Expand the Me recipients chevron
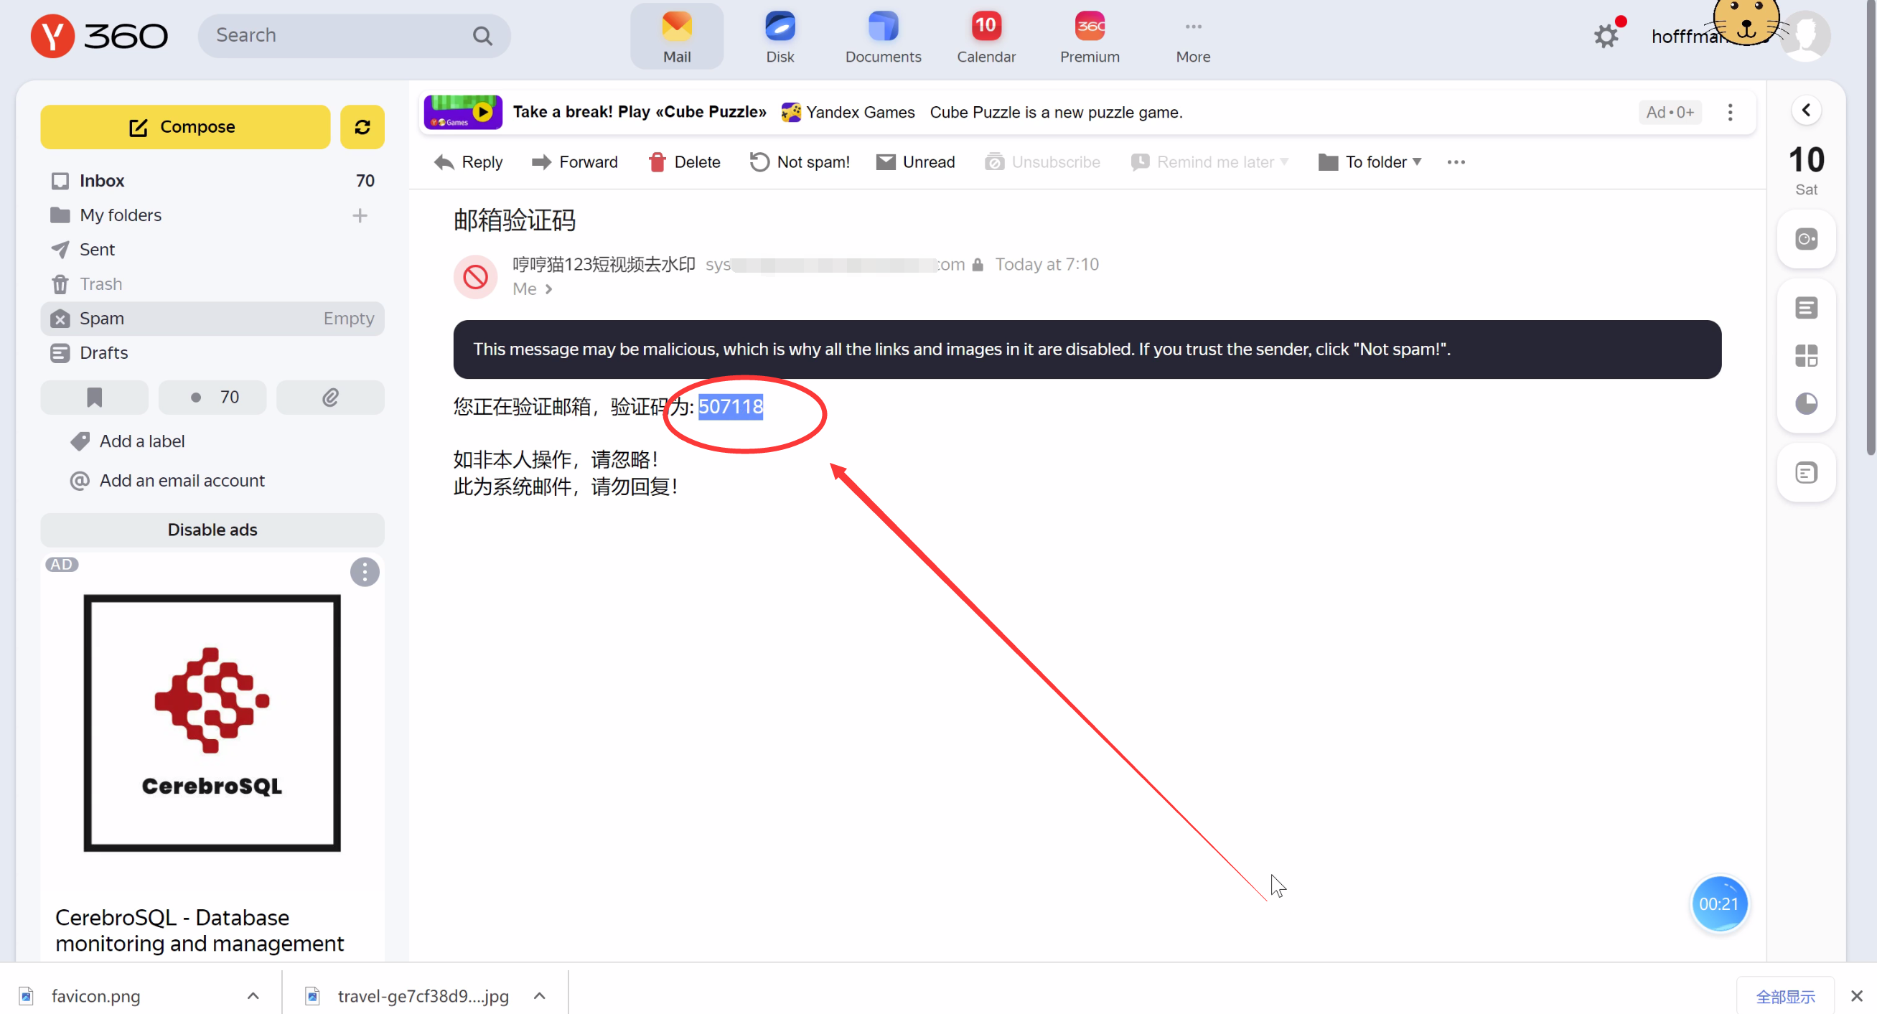This screenshot has width=1877, height=1014. pos(548,289)
